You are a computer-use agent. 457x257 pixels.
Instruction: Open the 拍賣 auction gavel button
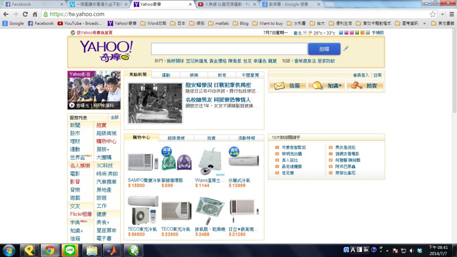pos(365,86)
